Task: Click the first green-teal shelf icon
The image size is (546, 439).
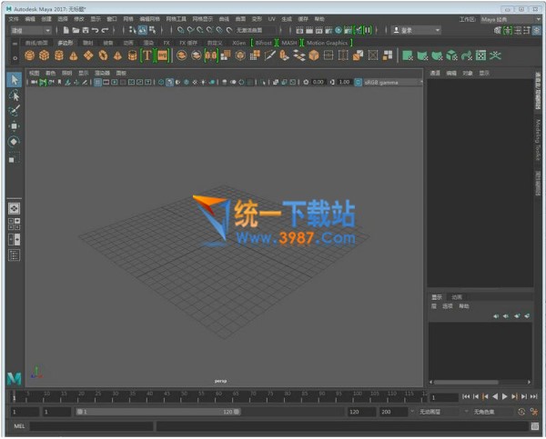Action: (408, 55)
